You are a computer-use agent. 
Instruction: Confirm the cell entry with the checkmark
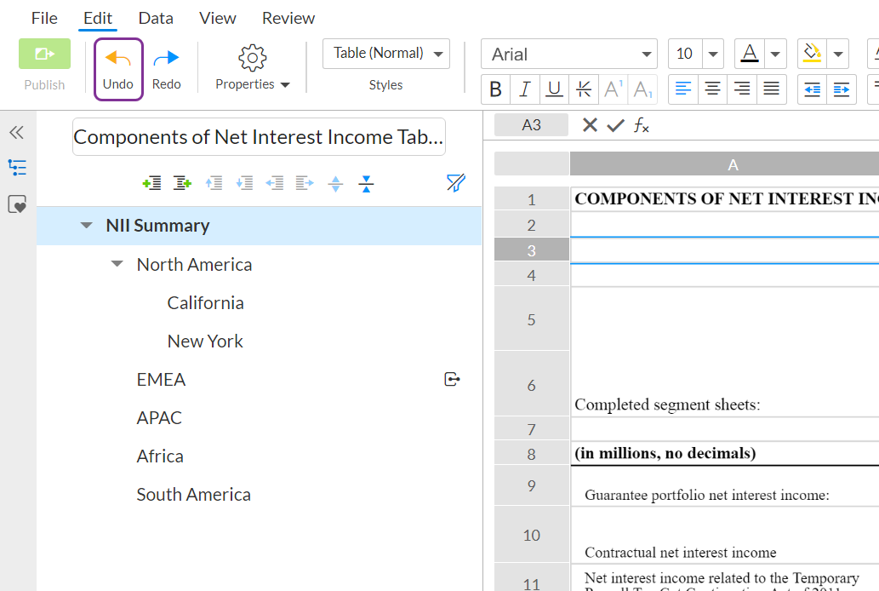(615, 124)
